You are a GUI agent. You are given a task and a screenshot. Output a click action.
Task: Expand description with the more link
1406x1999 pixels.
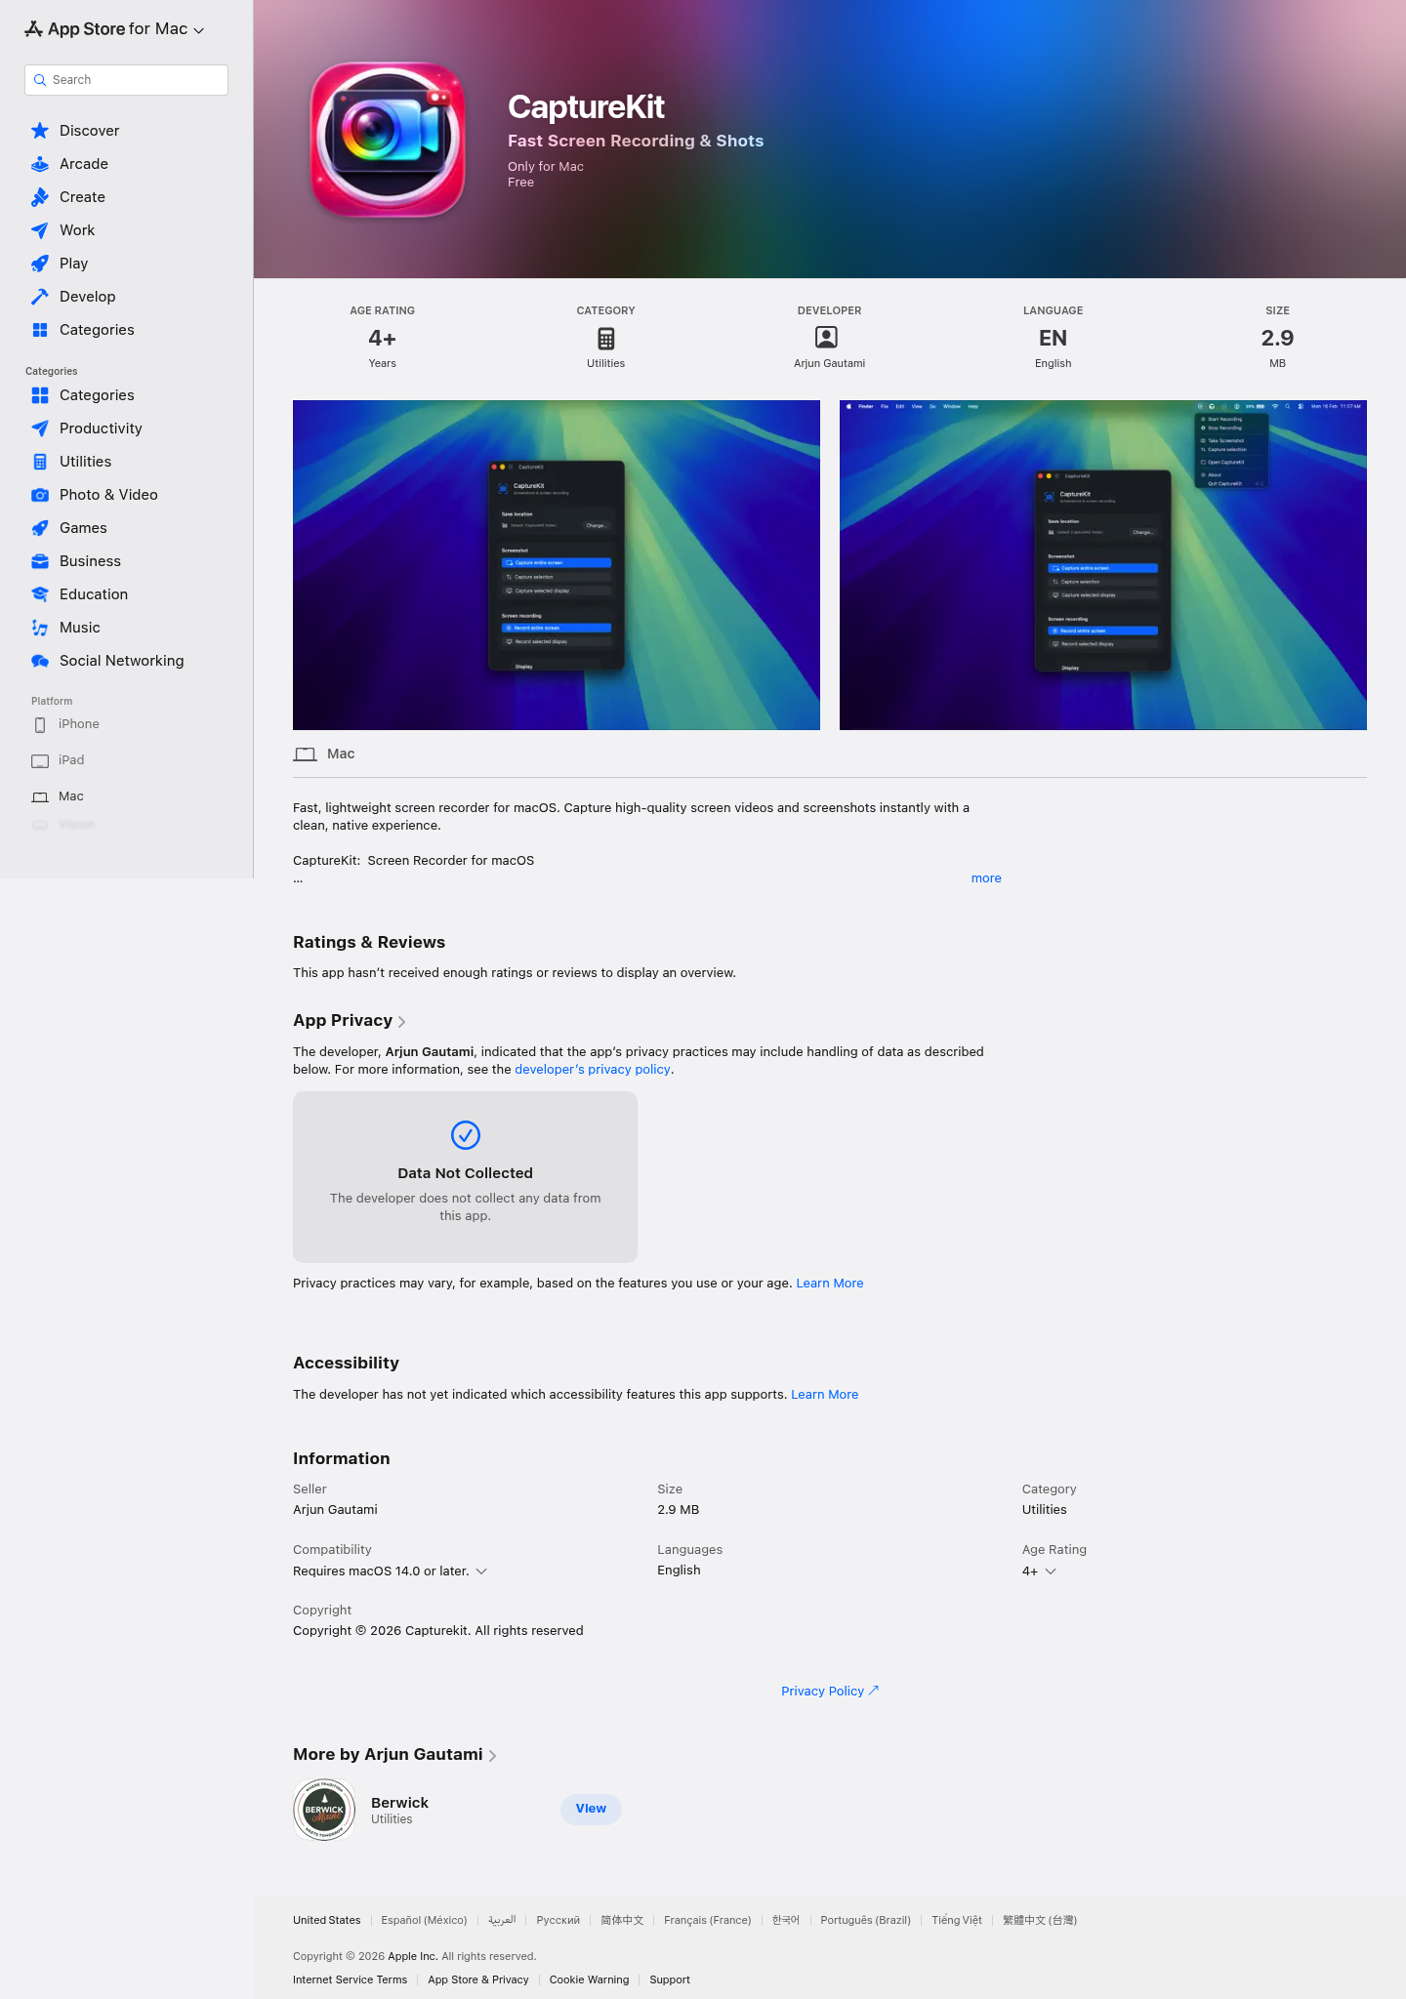pyautogui.click(x=986, y=878)
